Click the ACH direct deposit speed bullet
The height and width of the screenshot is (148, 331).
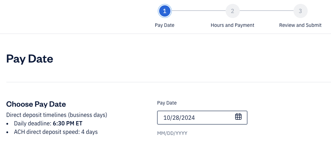coord(56,132)
